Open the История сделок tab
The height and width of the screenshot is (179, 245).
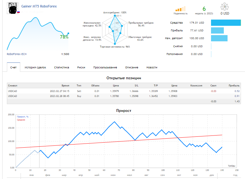point(35,67)
